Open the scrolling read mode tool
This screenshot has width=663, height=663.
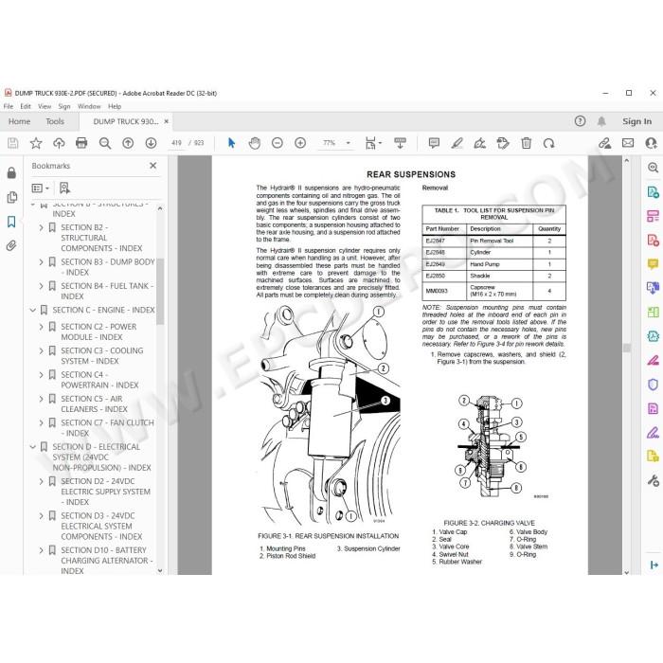[x=400, y=143]
